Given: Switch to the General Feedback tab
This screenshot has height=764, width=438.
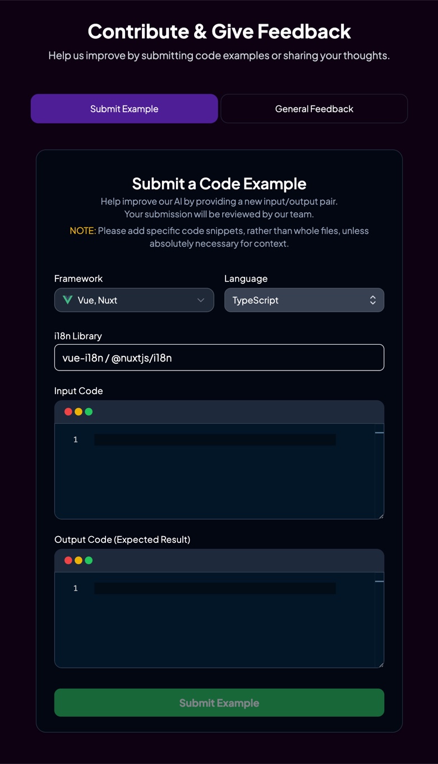Looking at the screenshot, I should 314,108.
